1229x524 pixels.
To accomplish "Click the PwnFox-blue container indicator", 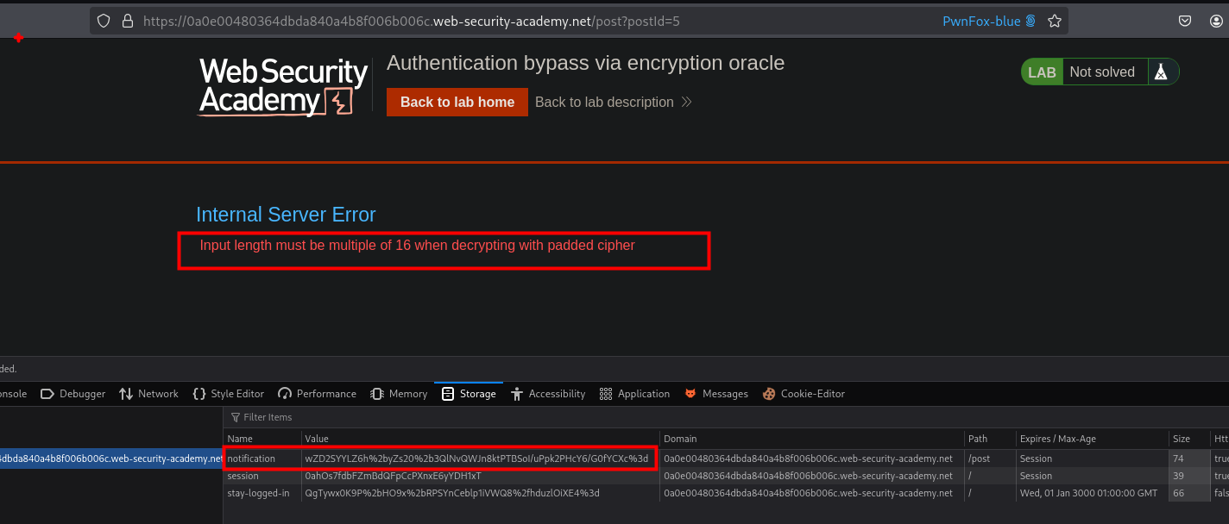I will tap(988, 21).
